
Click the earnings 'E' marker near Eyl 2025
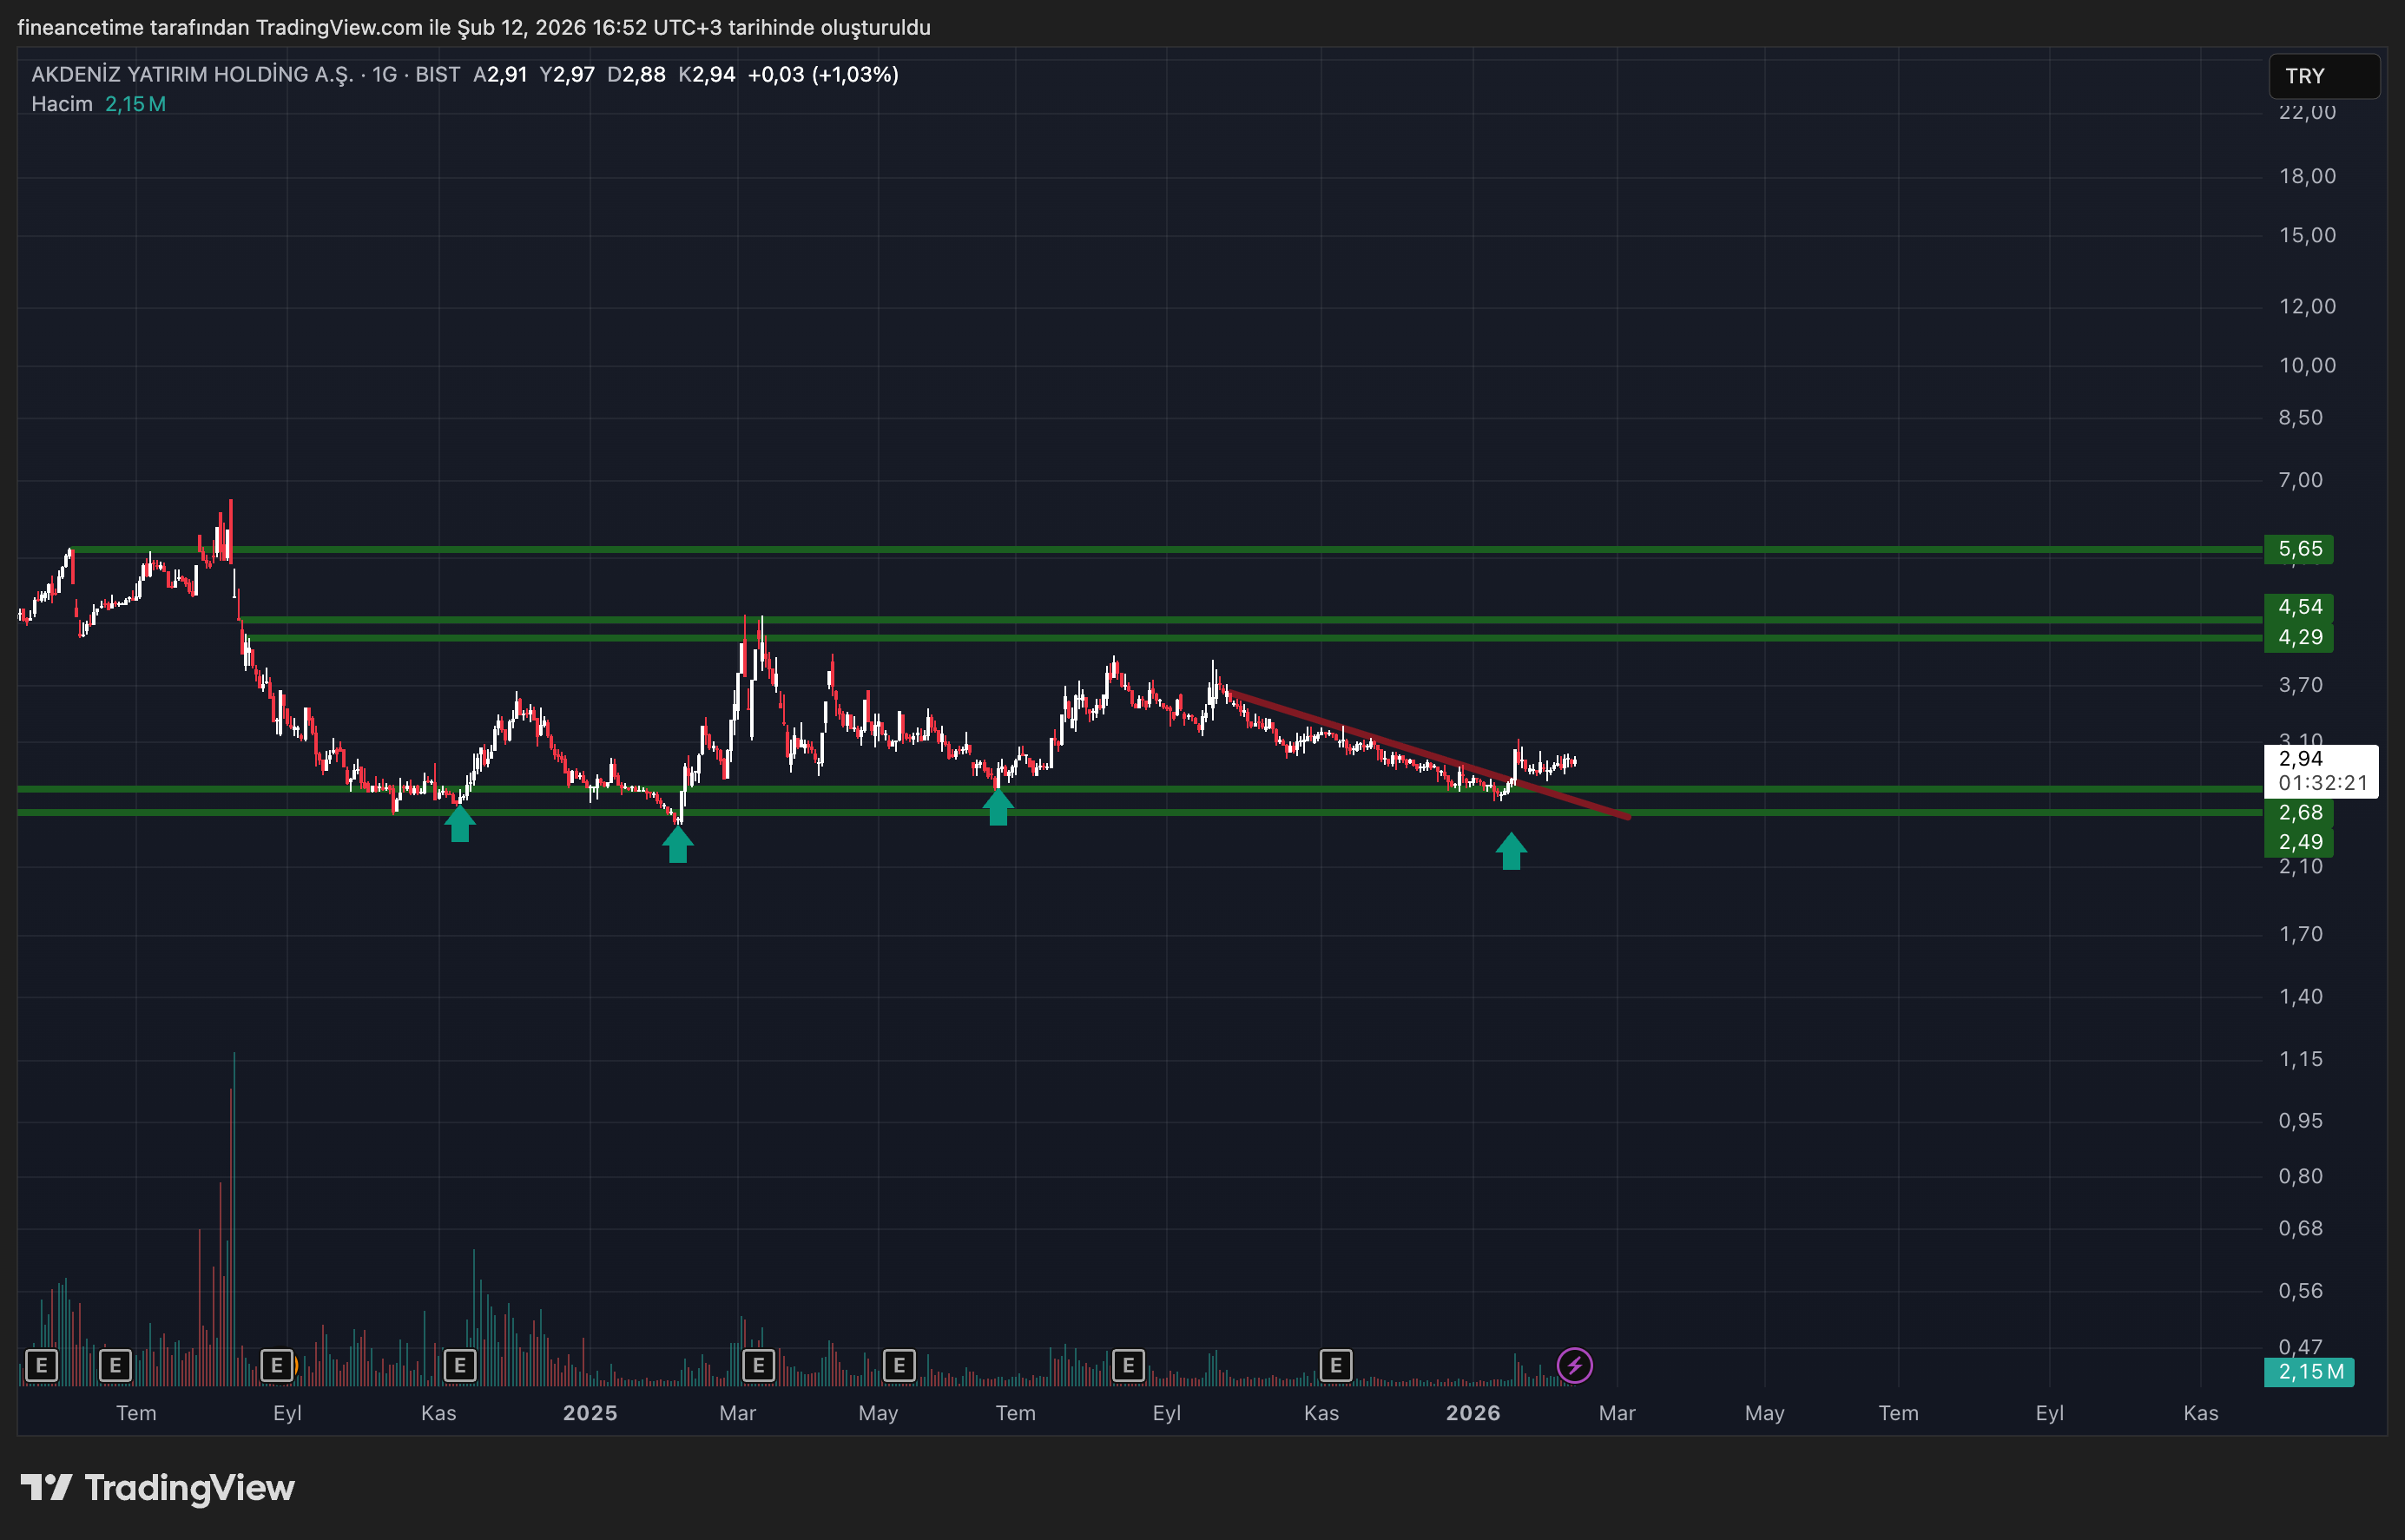point(1128,1365)
